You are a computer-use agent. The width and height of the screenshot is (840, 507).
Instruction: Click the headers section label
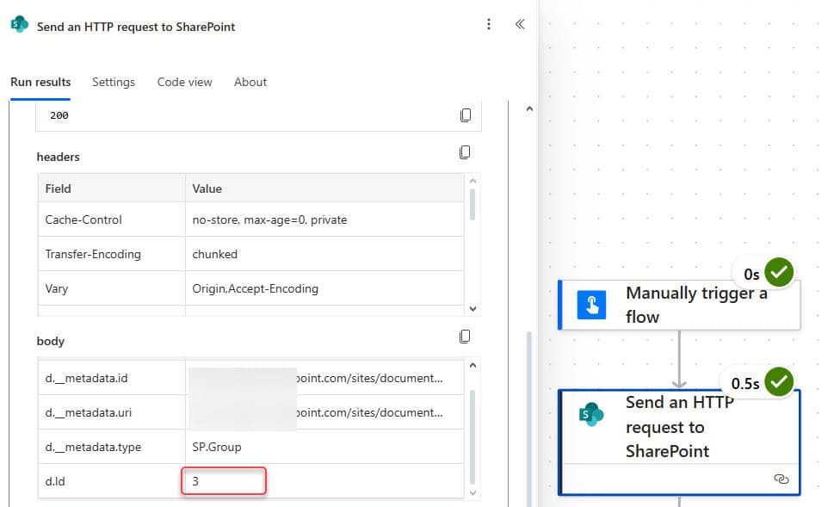(x=58, y=157)
